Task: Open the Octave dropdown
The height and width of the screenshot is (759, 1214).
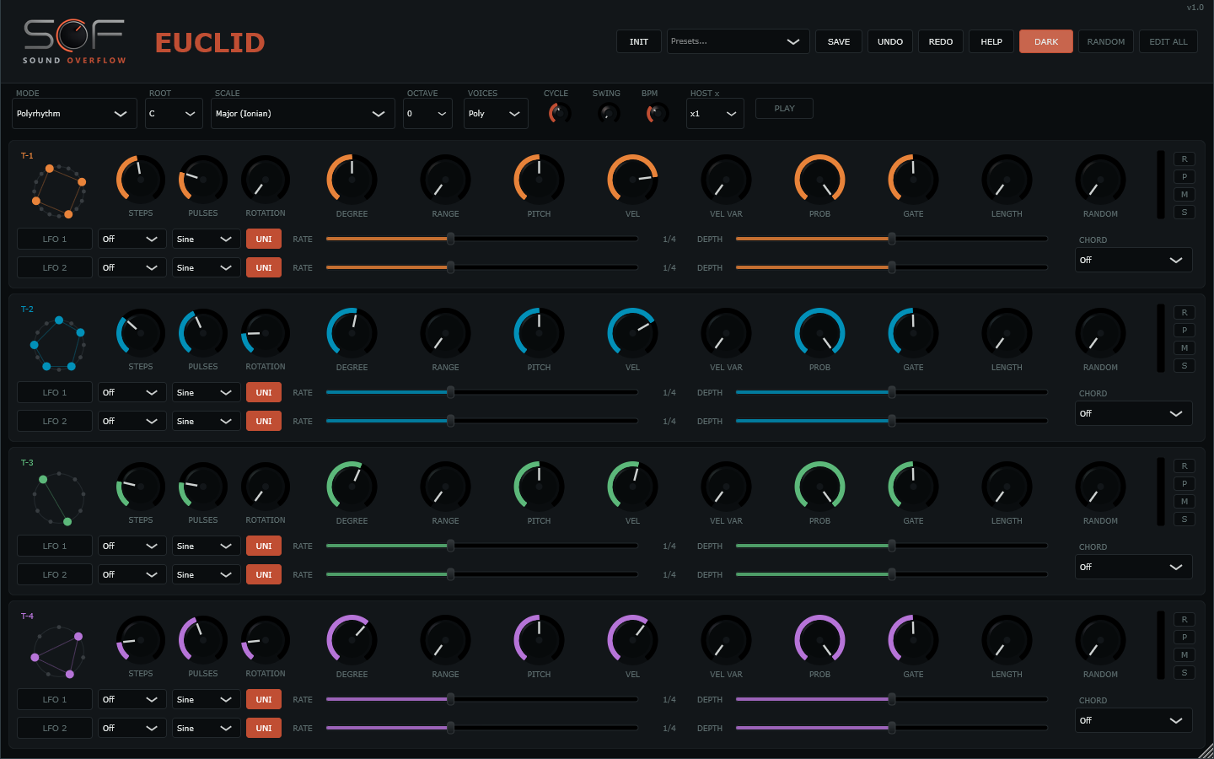Action: click(428, 114)
